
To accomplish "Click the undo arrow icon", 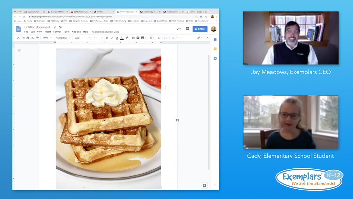I will tap(18, 38).
